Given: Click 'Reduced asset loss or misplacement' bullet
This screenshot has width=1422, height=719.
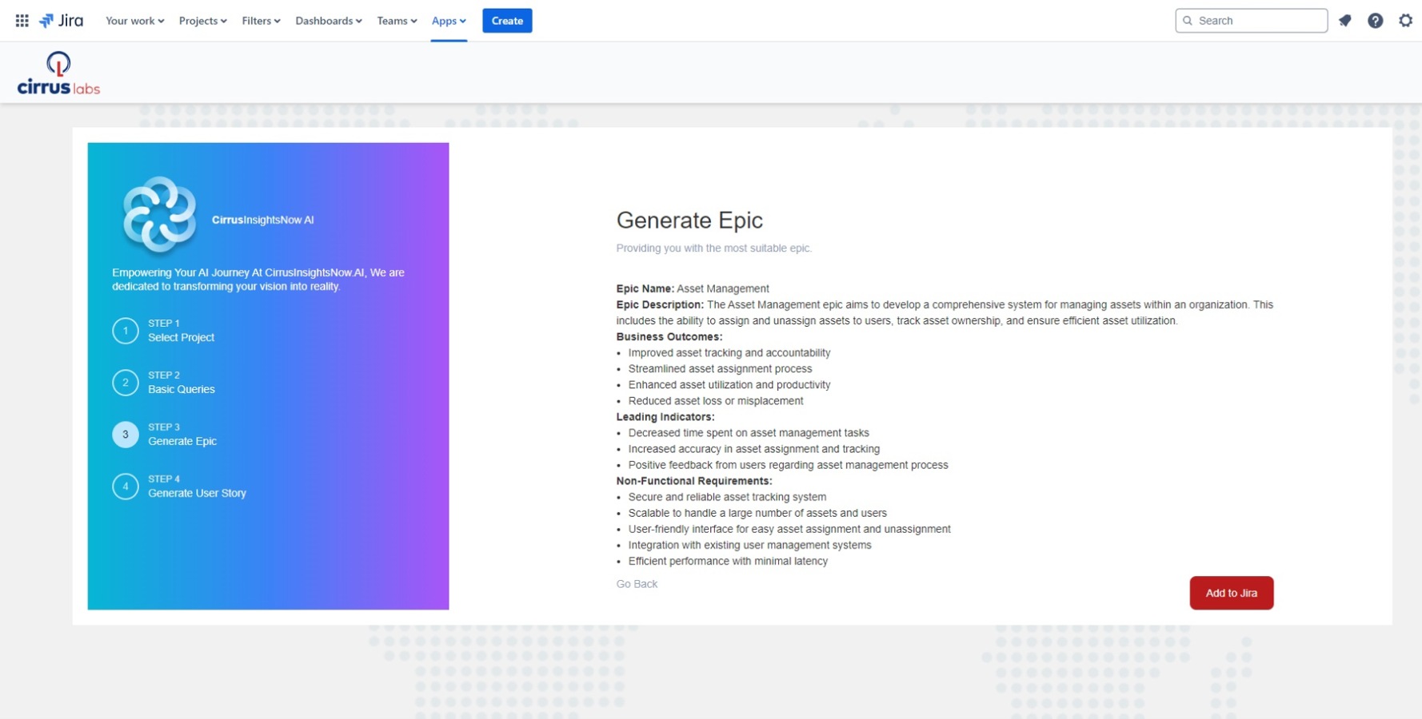Looking at the screenshot, I should click(716, 400).
